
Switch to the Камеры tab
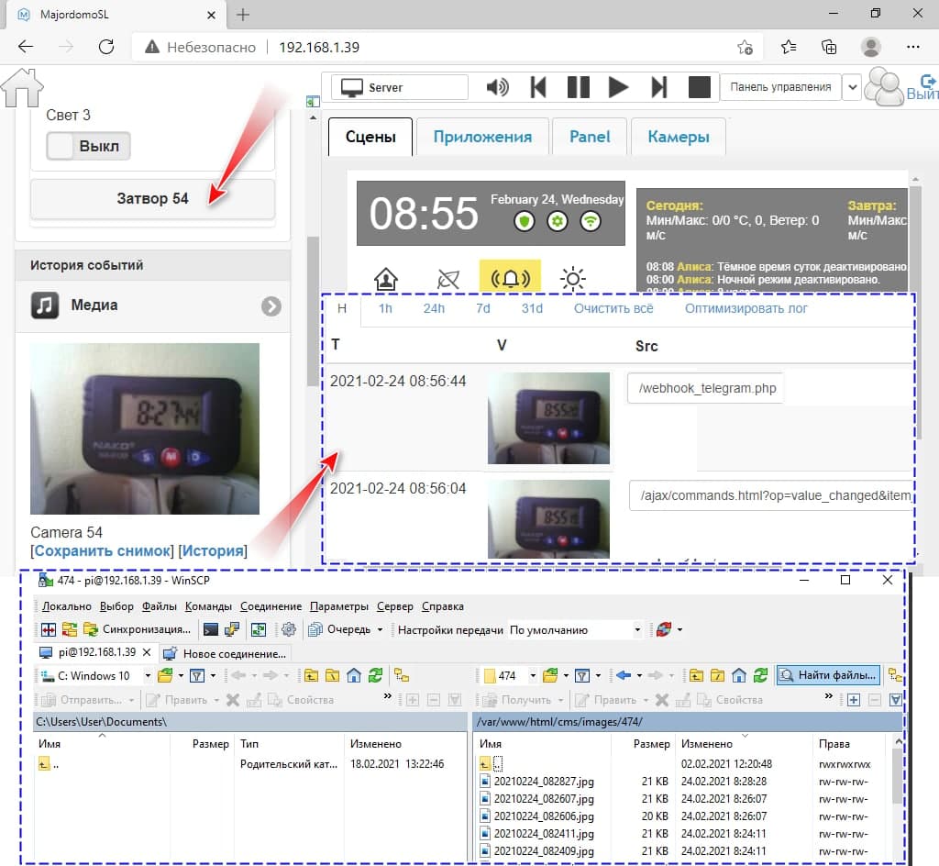point(678,137)
